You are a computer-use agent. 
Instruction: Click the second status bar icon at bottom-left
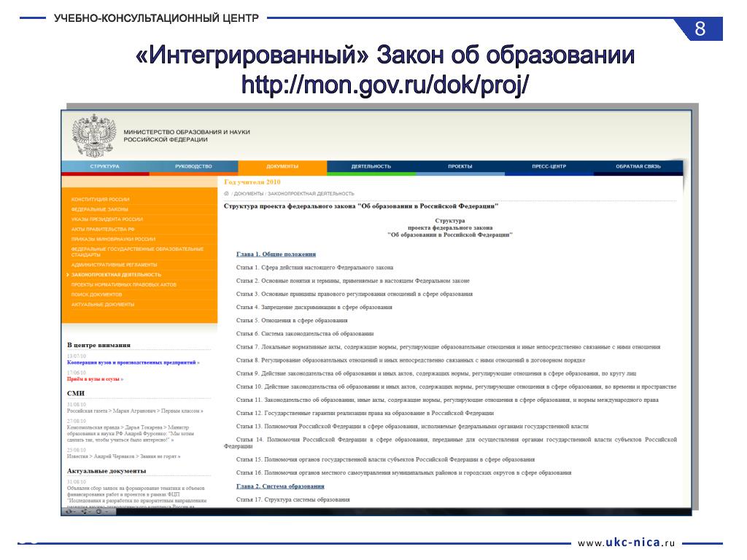click(85, 512)
